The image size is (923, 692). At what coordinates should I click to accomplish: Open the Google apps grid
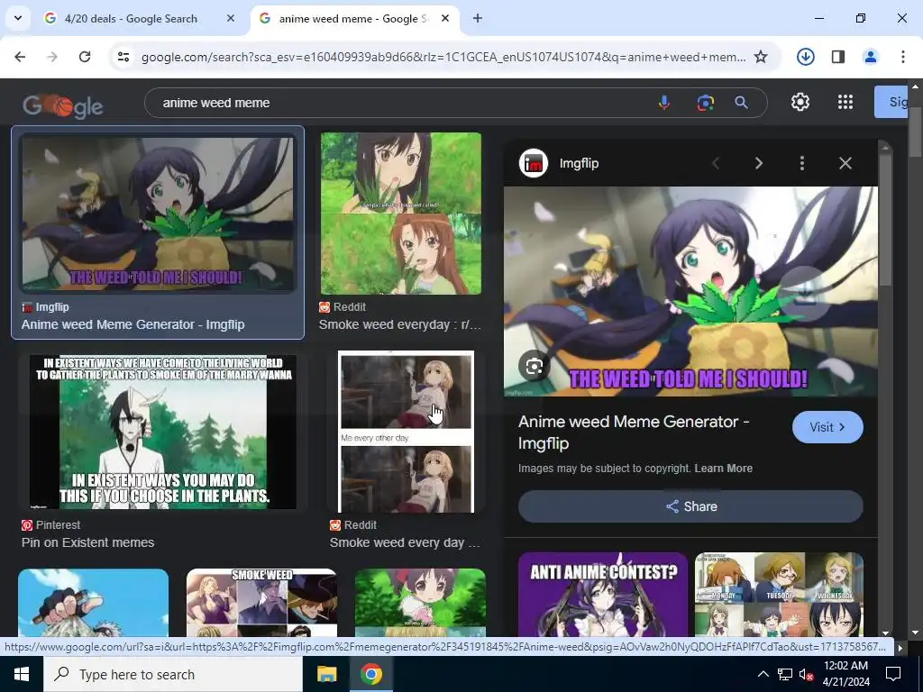(845, 102)
